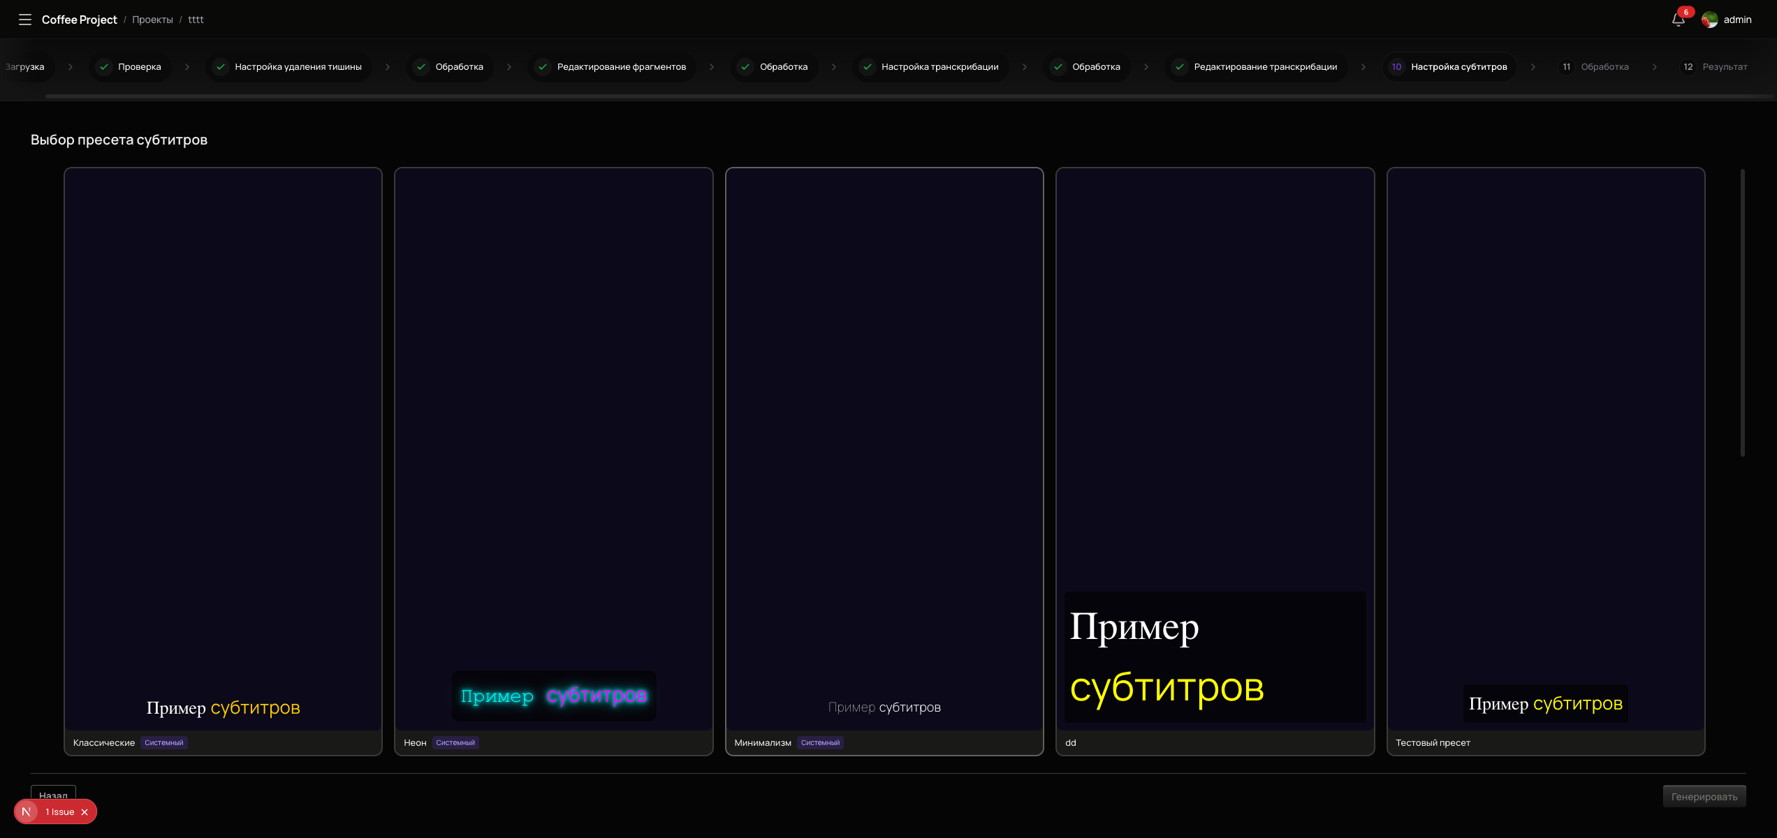Go to Редактирование транскрибации step
Screen dimensions: 1777x838
pos(1264,67)
